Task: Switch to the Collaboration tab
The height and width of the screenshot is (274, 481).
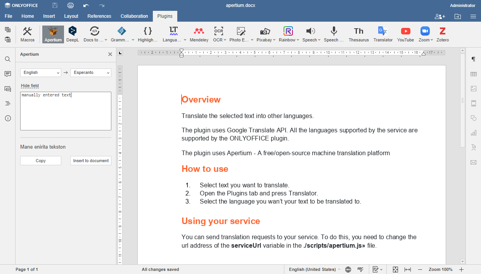Action: 134,16
